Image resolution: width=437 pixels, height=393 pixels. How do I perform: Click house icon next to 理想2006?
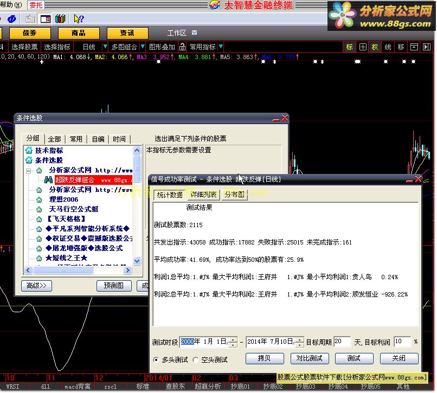(x=39, y=199)
